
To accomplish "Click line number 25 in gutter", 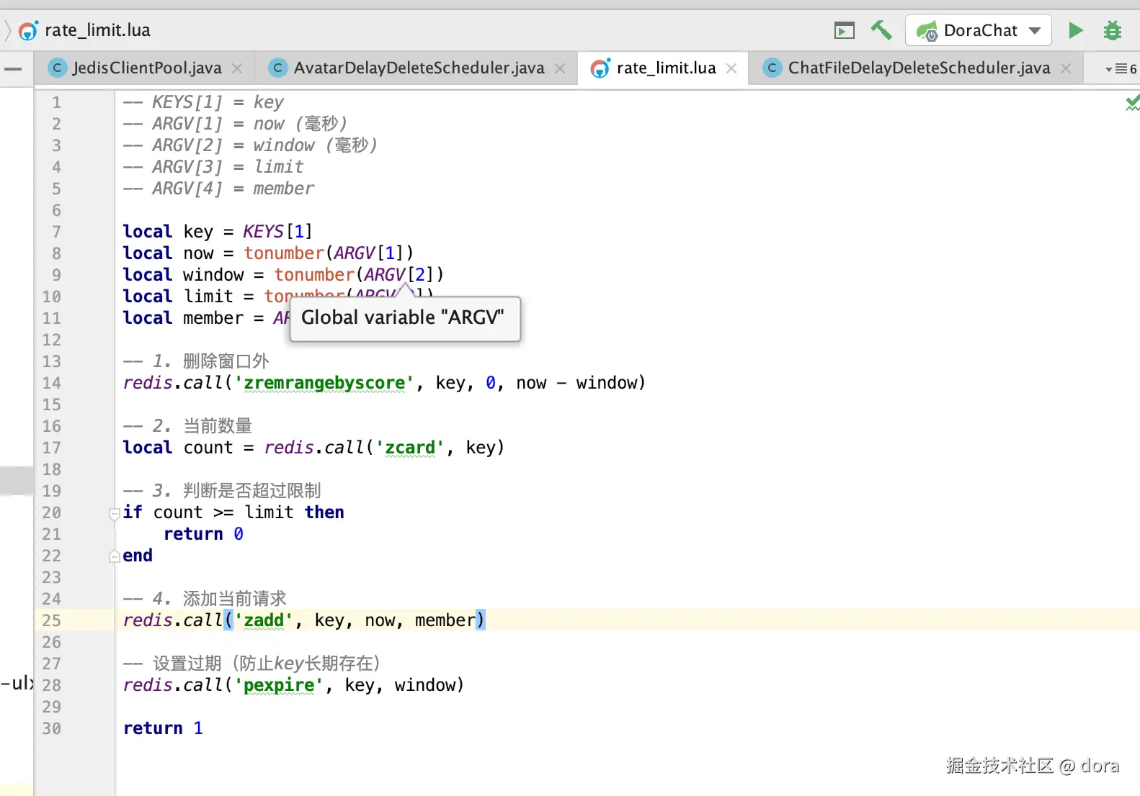I will [51, 620].
